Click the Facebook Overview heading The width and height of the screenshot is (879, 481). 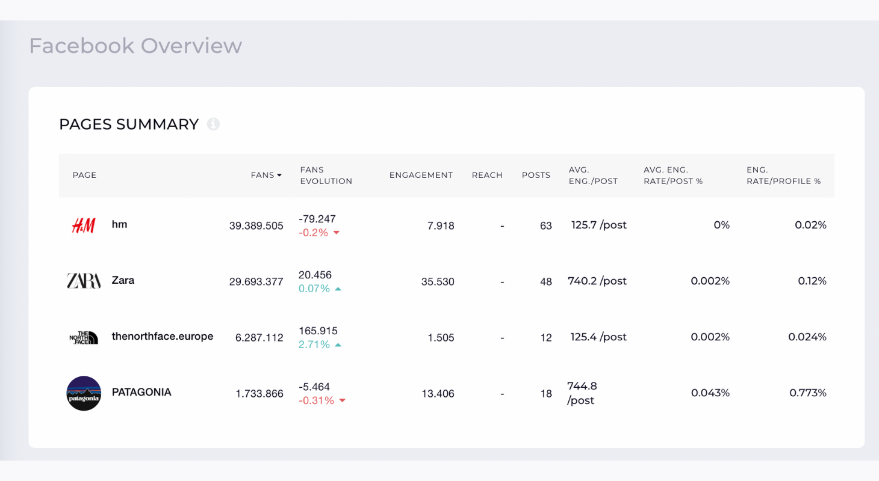[135, 46]
